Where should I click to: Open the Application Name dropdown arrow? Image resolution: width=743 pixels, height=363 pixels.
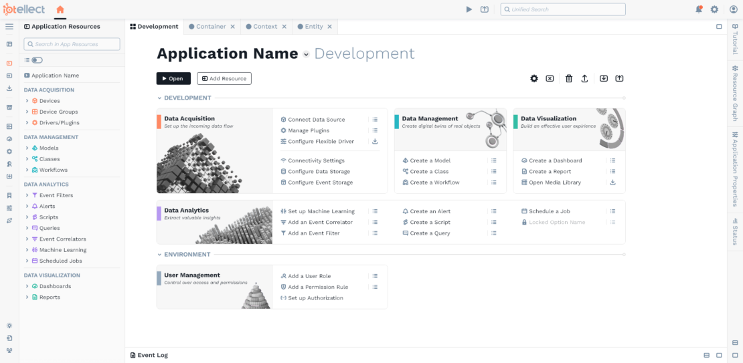click(x=306, y=54)
